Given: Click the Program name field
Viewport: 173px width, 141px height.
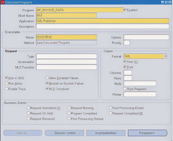Looking at the screenshot, I should click(79, 10).
